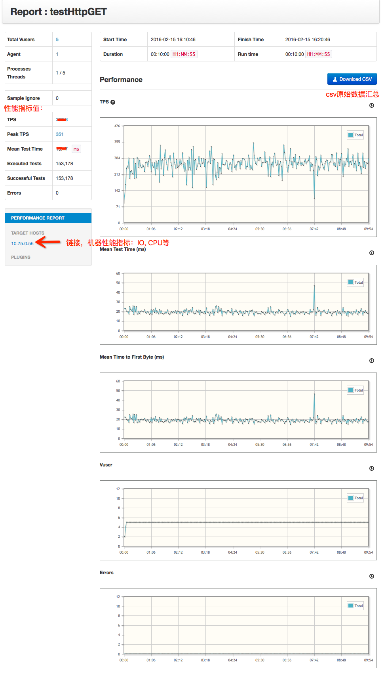Click the Errors row label in the summary table
The image size is (384, 684).
point(14,193)
